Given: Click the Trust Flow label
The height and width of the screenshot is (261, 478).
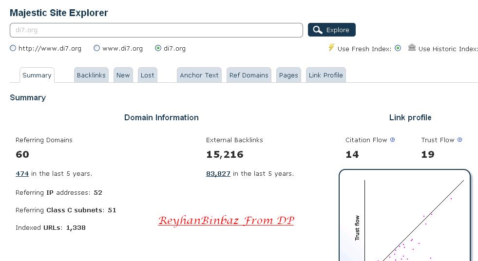Looking at the screenshot, I should 438,140.
